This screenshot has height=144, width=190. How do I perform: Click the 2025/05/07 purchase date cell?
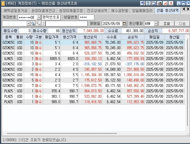pyautogui.click(x=155, y=64)
